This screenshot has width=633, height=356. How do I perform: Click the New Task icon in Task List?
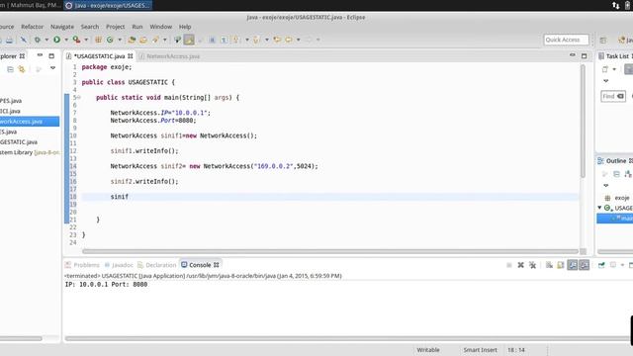point(604,69)
